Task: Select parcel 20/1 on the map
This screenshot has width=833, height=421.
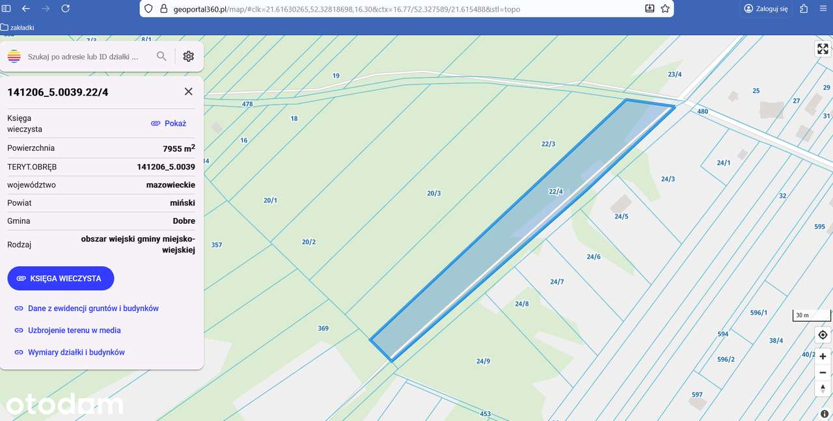Action: (270, 200)
